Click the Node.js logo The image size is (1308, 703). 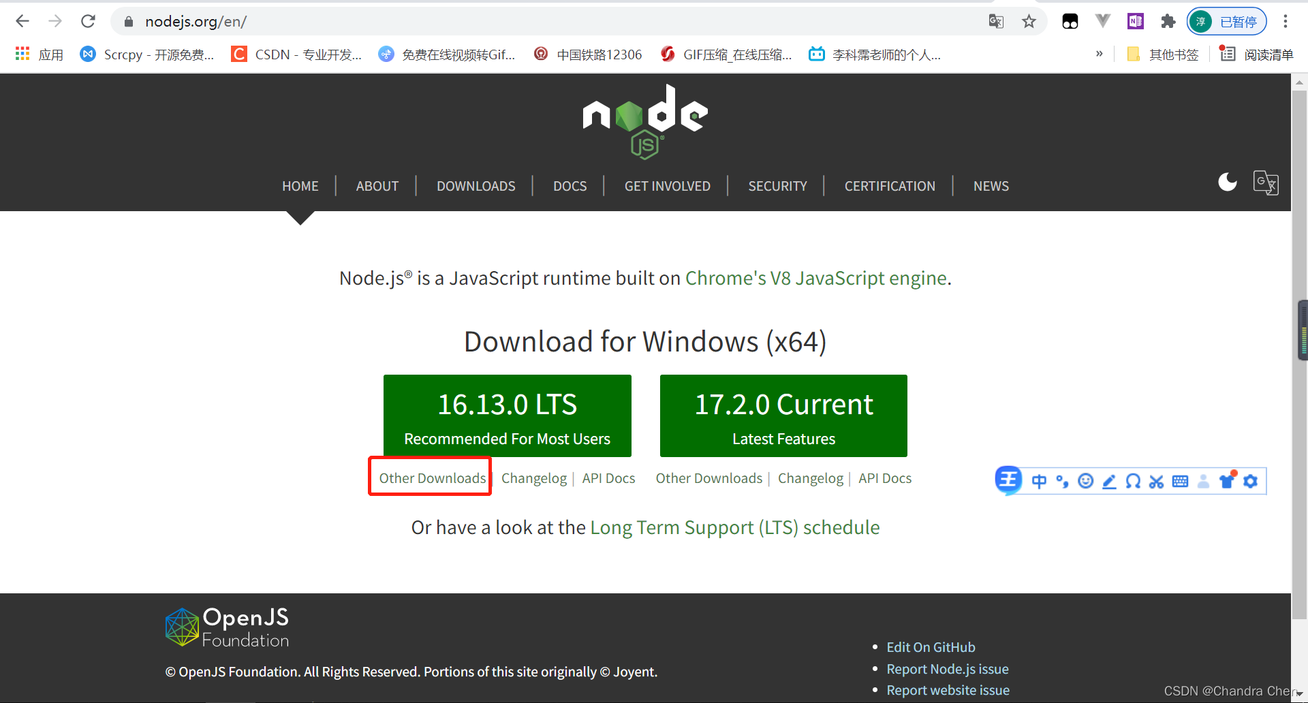(645, 121)
